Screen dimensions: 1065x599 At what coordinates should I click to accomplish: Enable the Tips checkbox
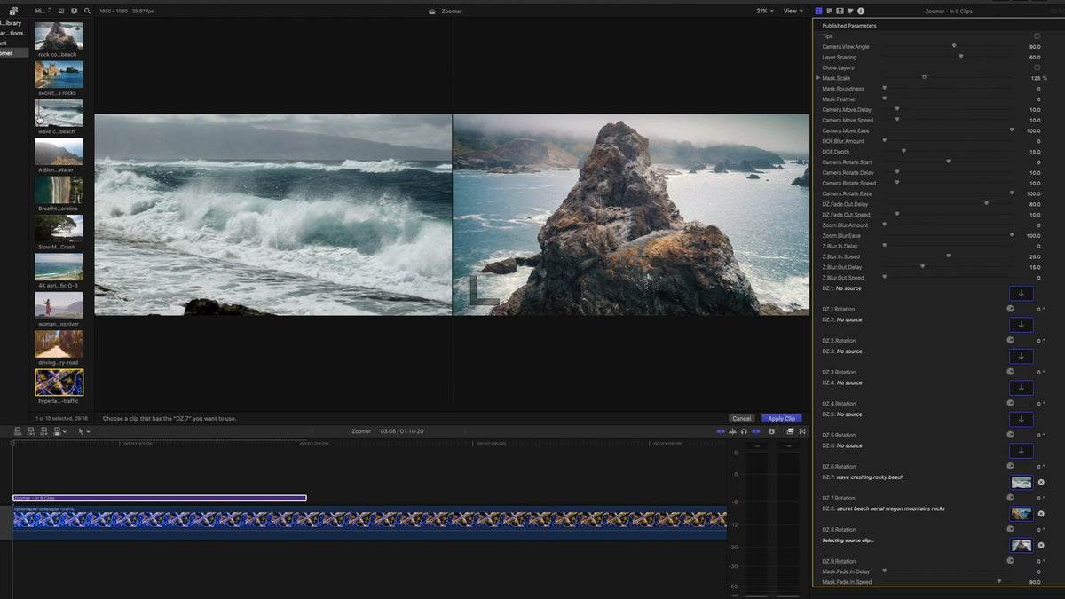tap(1037, 36)
